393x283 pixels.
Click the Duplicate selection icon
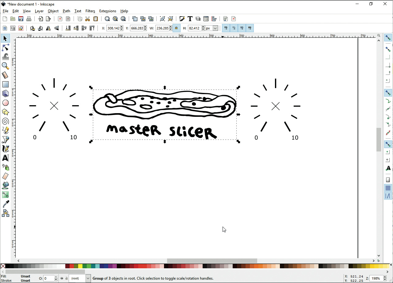pyautogui.click(x=135, y=19)
